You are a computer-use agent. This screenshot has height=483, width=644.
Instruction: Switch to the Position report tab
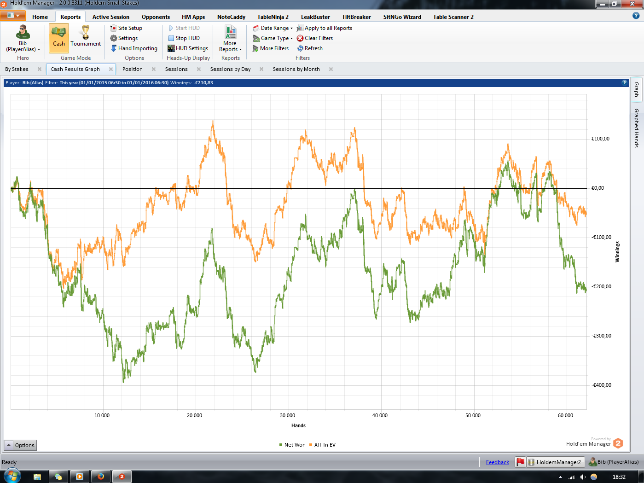(x=133, y=69)
